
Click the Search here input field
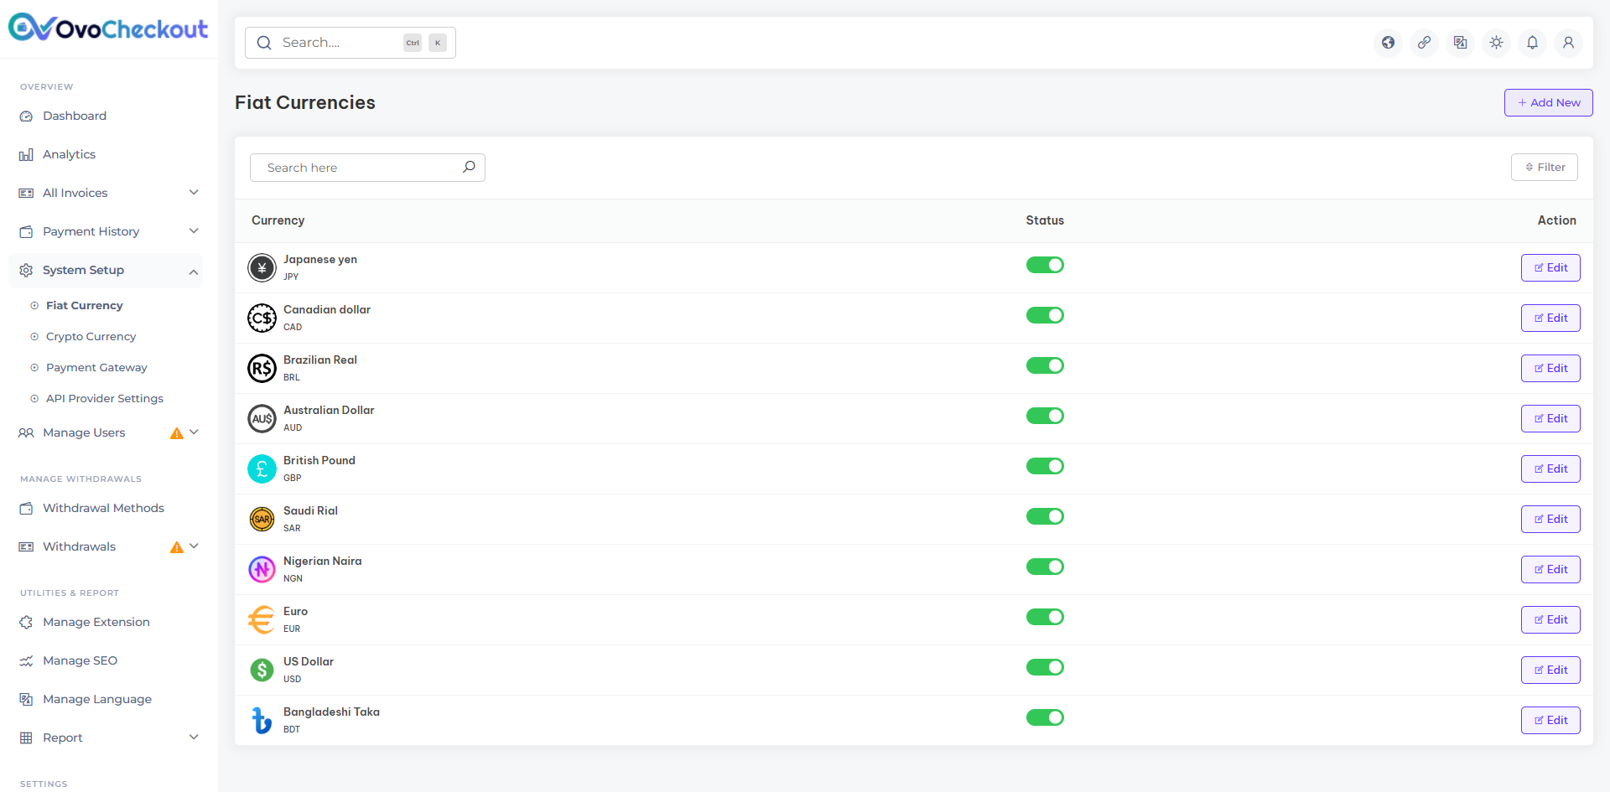pos(367,168)
